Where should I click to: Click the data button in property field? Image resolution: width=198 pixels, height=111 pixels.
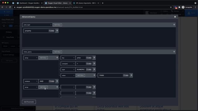click(52, 31)
